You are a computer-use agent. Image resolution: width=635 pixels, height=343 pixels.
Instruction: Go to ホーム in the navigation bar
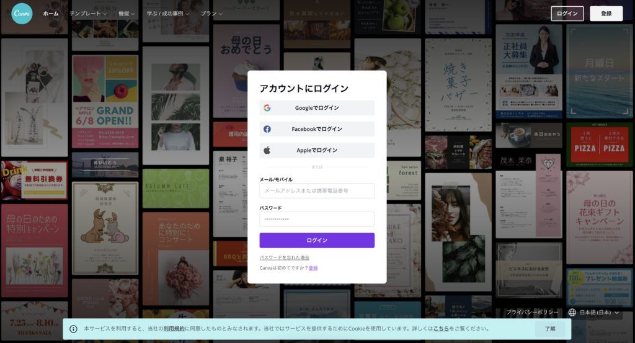pyautogui.click(x=51, y=13)
